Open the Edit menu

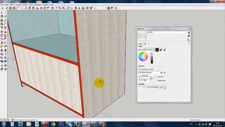click(x=7, y=5)
